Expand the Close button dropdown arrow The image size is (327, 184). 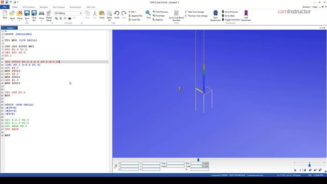(19, 20)
